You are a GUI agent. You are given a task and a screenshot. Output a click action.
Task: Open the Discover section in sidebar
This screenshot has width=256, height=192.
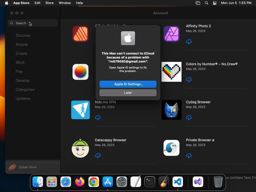(23, 35)
